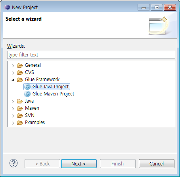The width and height of the screenshot is (180, 177).
Task: Open help via question mark icon
Action: tap(13, 163)
